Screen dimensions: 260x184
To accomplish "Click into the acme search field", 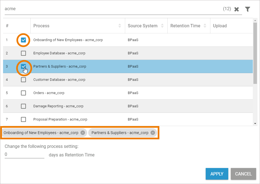I will (x=110, y=9).
